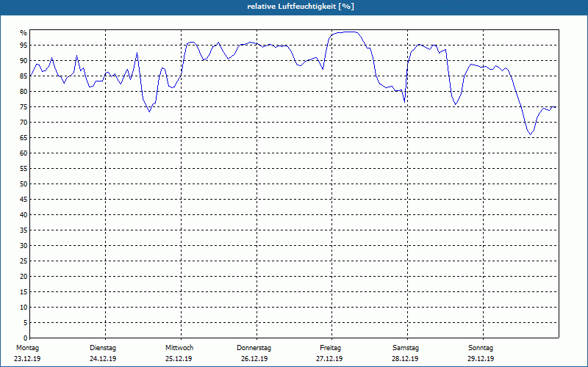Click the '80' y-axis value
This screenshot has width=588, height=367.
pos(24,91)
